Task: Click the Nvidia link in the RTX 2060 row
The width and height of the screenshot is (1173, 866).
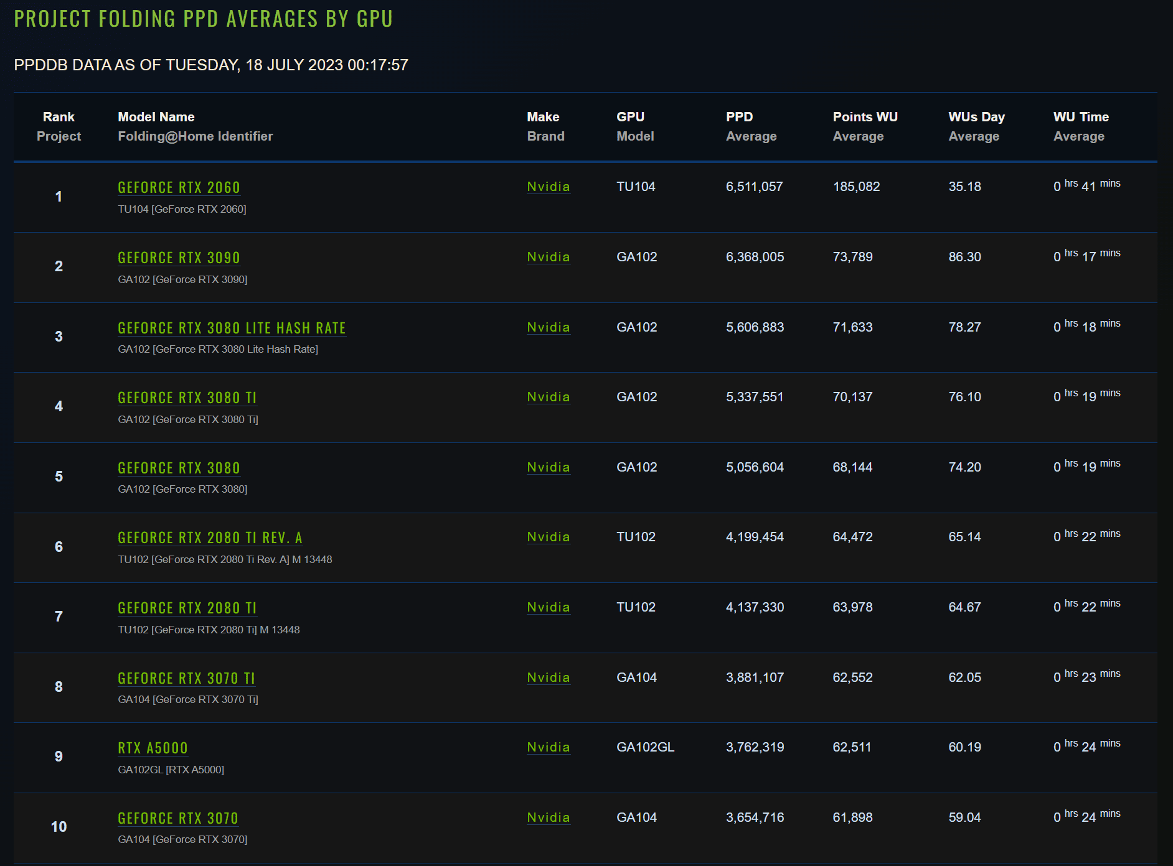Action: point(548,187)
